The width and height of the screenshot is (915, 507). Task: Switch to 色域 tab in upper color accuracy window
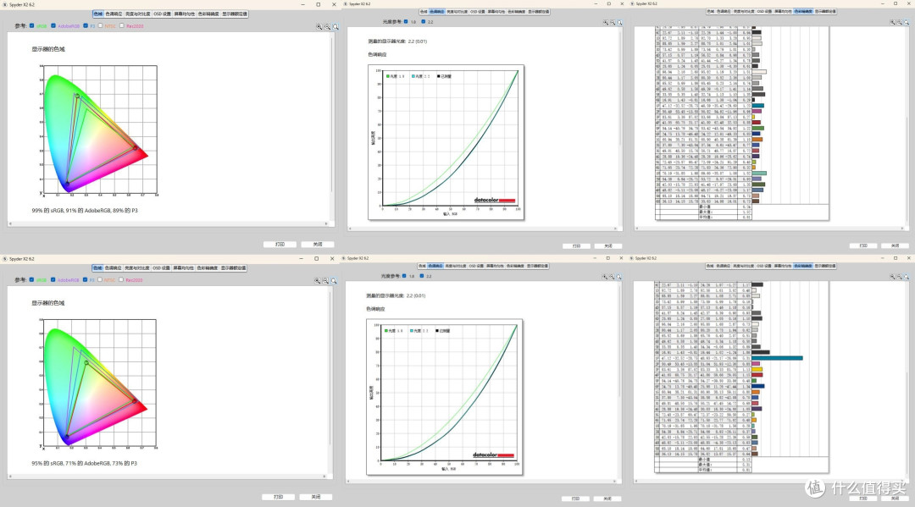click(710, 11)
